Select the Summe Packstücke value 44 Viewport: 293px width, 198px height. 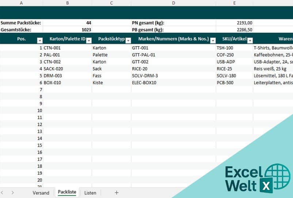coord(67,23)
